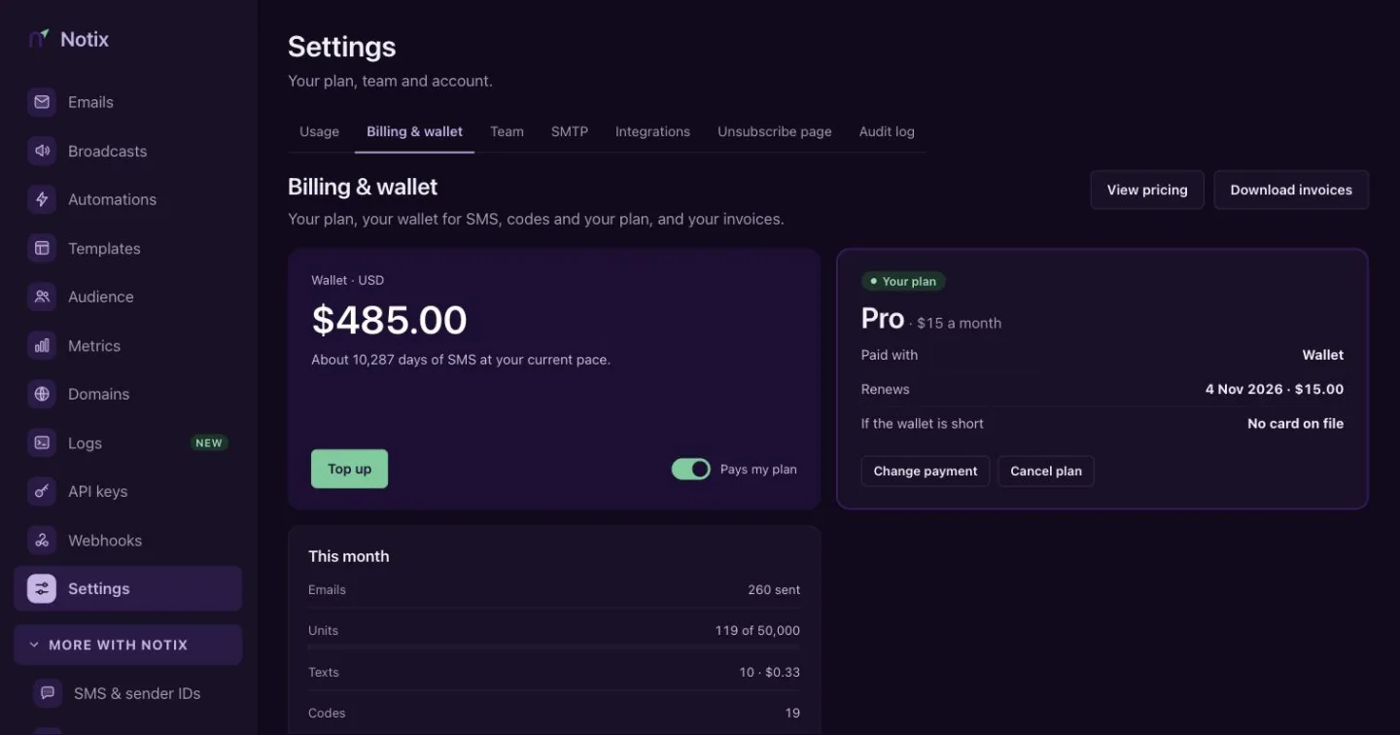
Task: Click the Top up button
Action: [x=349, y=469]
